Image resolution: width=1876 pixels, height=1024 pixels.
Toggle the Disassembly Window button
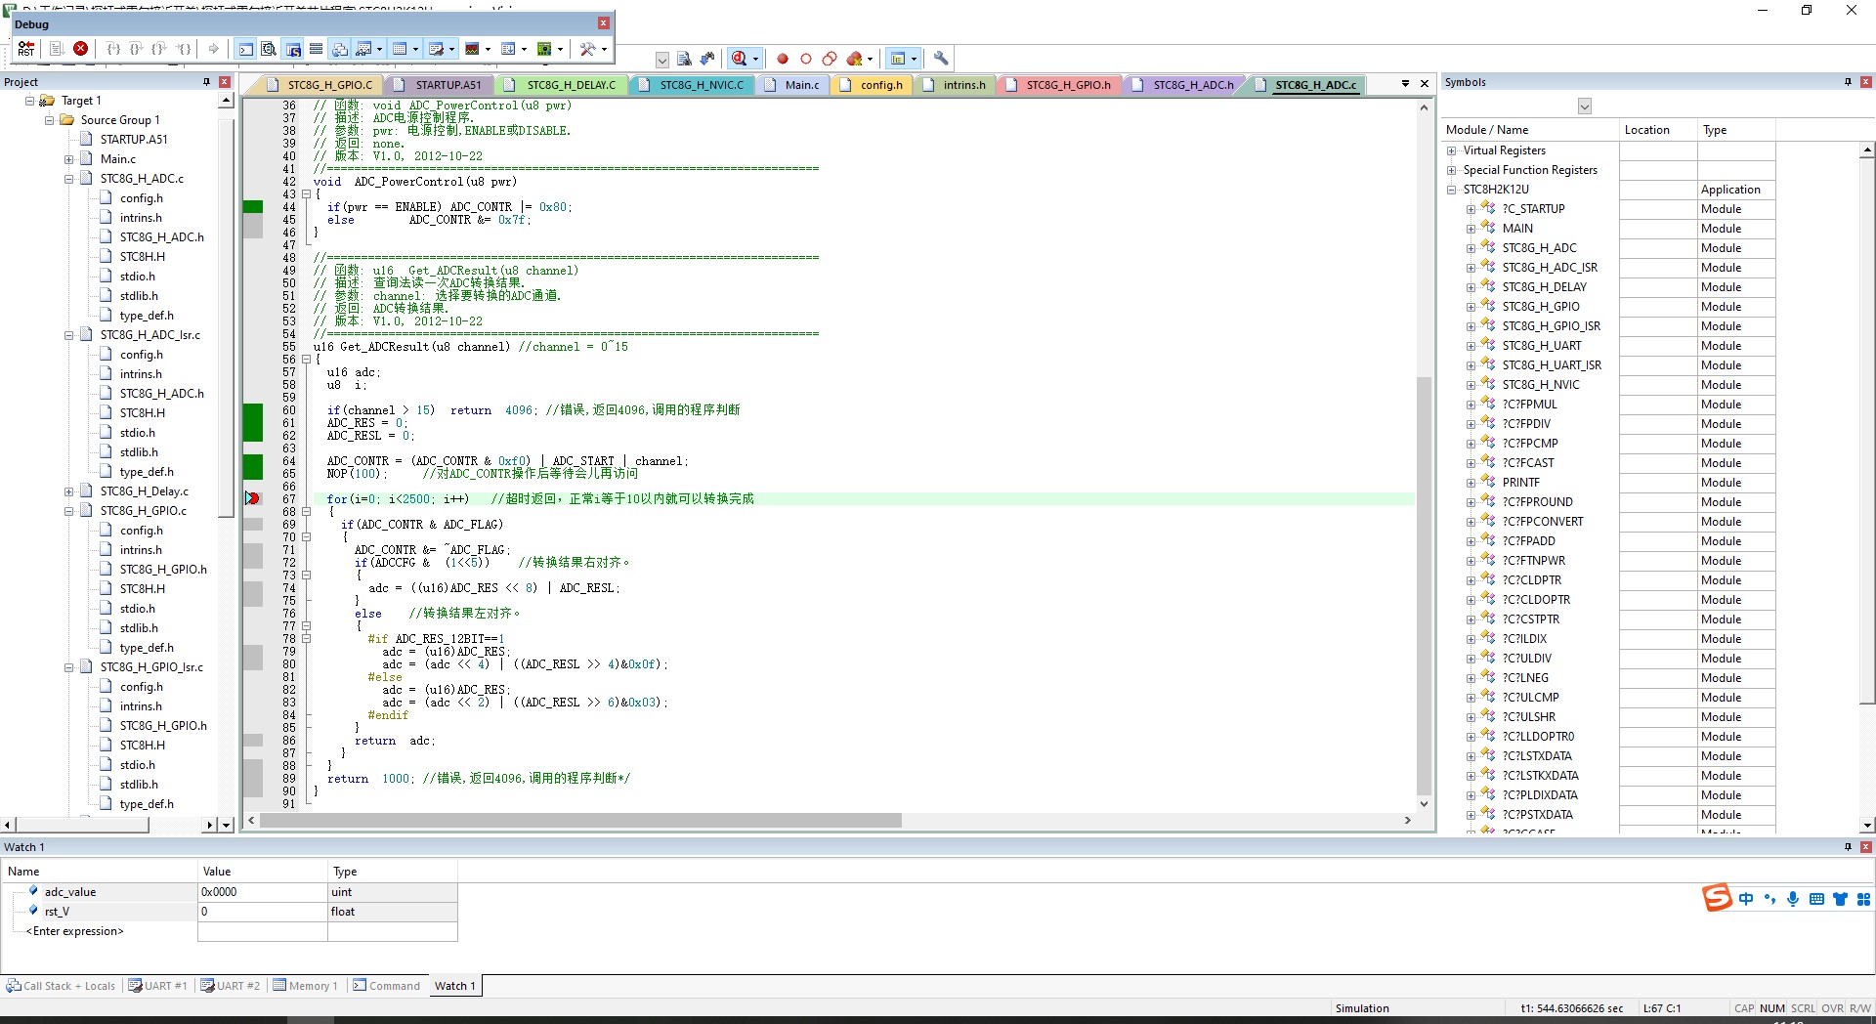point(269,49)
